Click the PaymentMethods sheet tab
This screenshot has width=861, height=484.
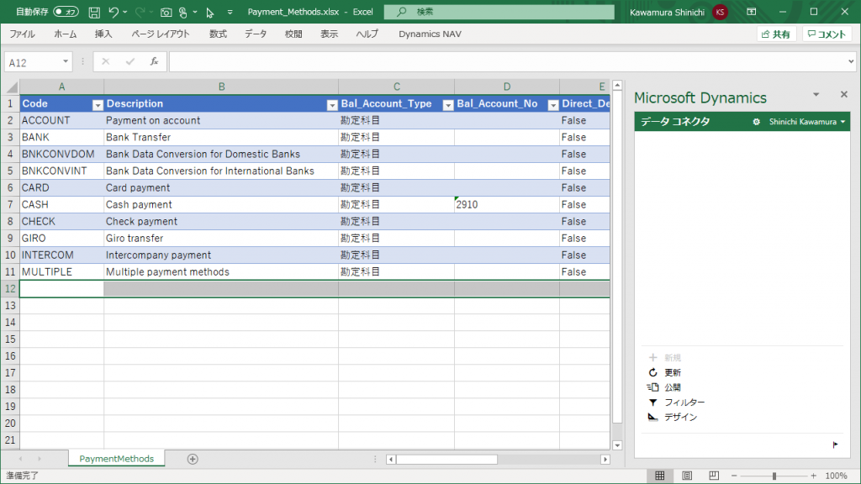click(x=116, y=459)
